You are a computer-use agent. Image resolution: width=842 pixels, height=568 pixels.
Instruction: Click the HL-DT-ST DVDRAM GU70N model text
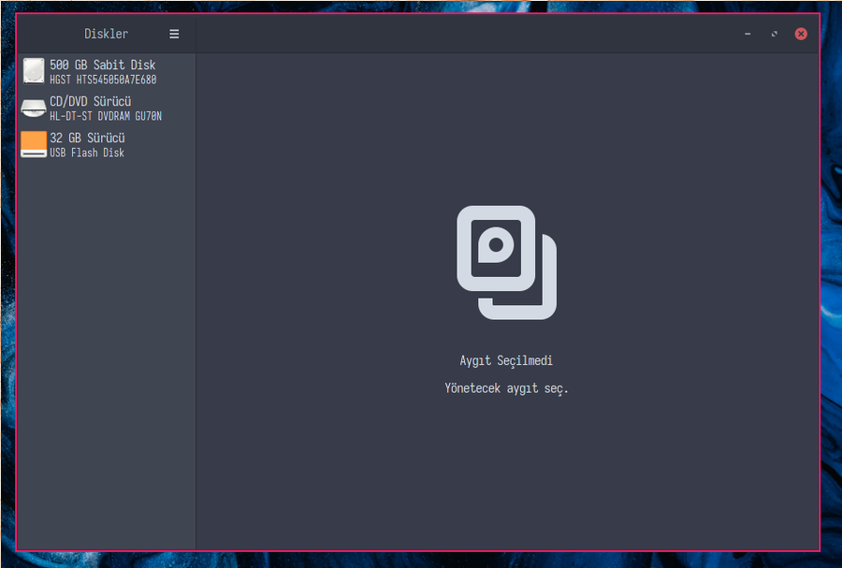106,116
